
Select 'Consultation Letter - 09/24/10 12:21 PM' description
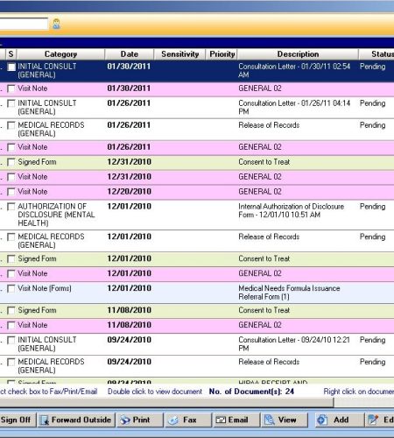point(294,344)
